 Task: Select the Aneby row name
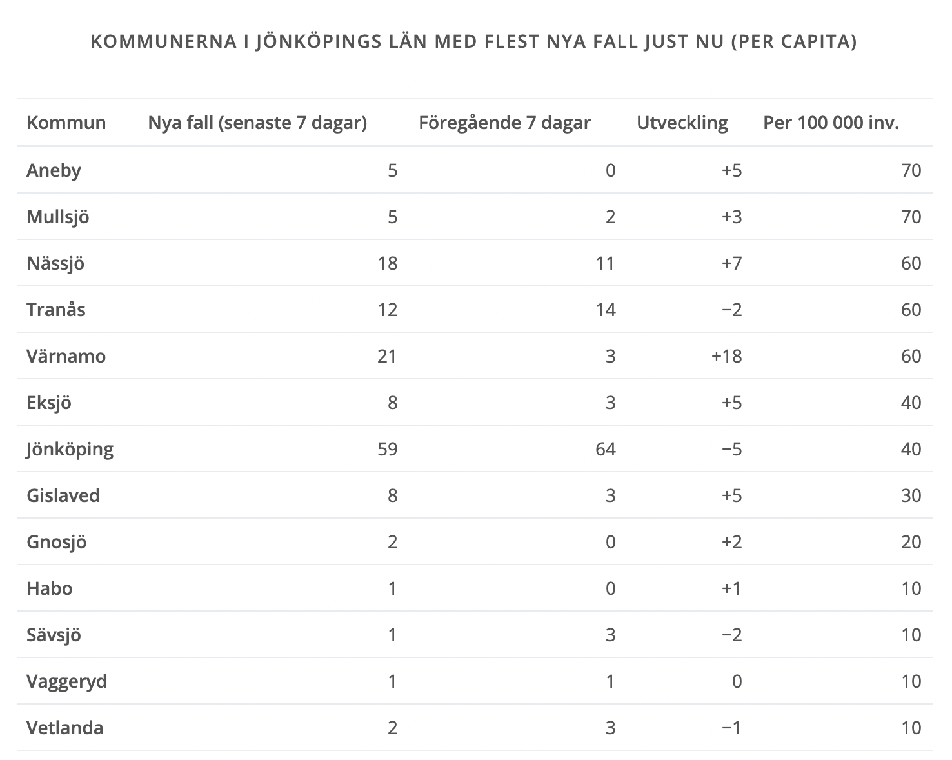click(x=54, y=170)
